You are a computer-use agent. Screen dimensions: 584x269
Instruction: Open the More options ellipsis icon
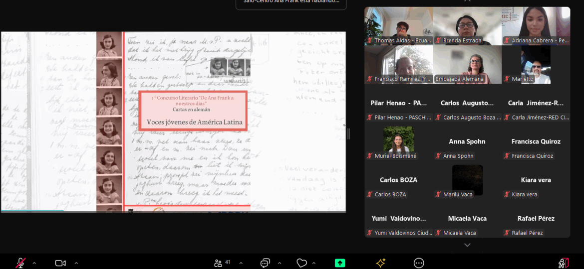(419, 263)
